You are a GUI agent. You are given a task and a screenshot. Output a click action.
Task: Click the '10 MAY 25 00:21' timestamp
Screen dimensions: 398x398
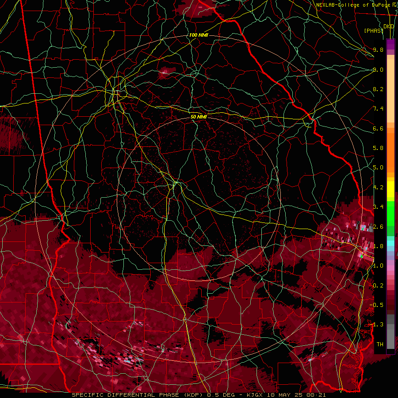pyautogui.click(x=296, y=395)
